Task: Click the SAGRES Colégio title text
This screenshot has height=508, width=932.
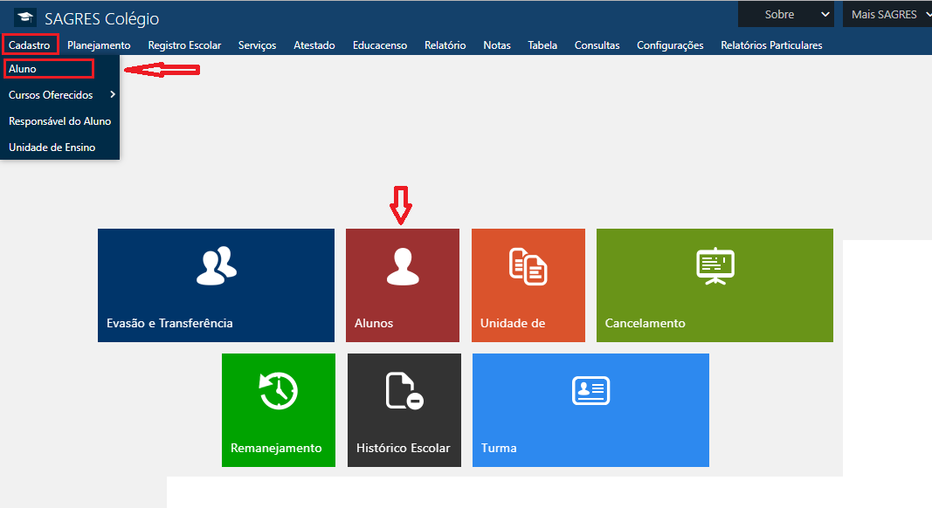Action: tap(101, 19)
